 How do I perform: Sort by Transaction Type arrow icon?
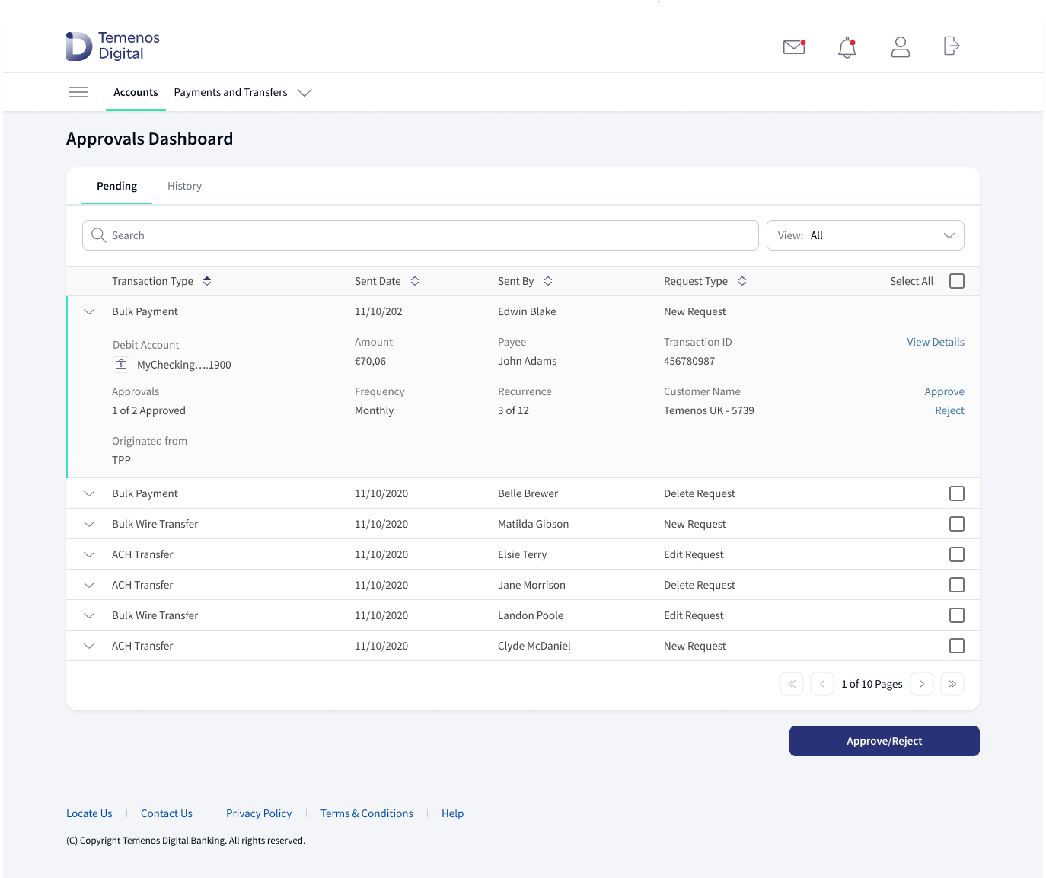pos(207,281)
